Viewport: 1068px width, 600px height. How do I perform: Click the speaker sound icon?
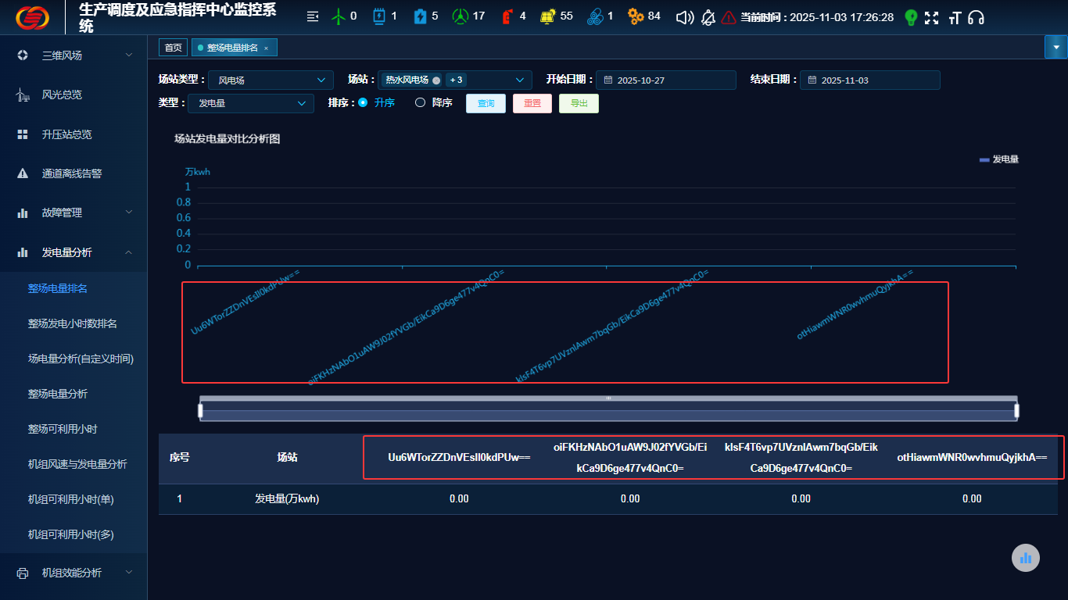685,17
